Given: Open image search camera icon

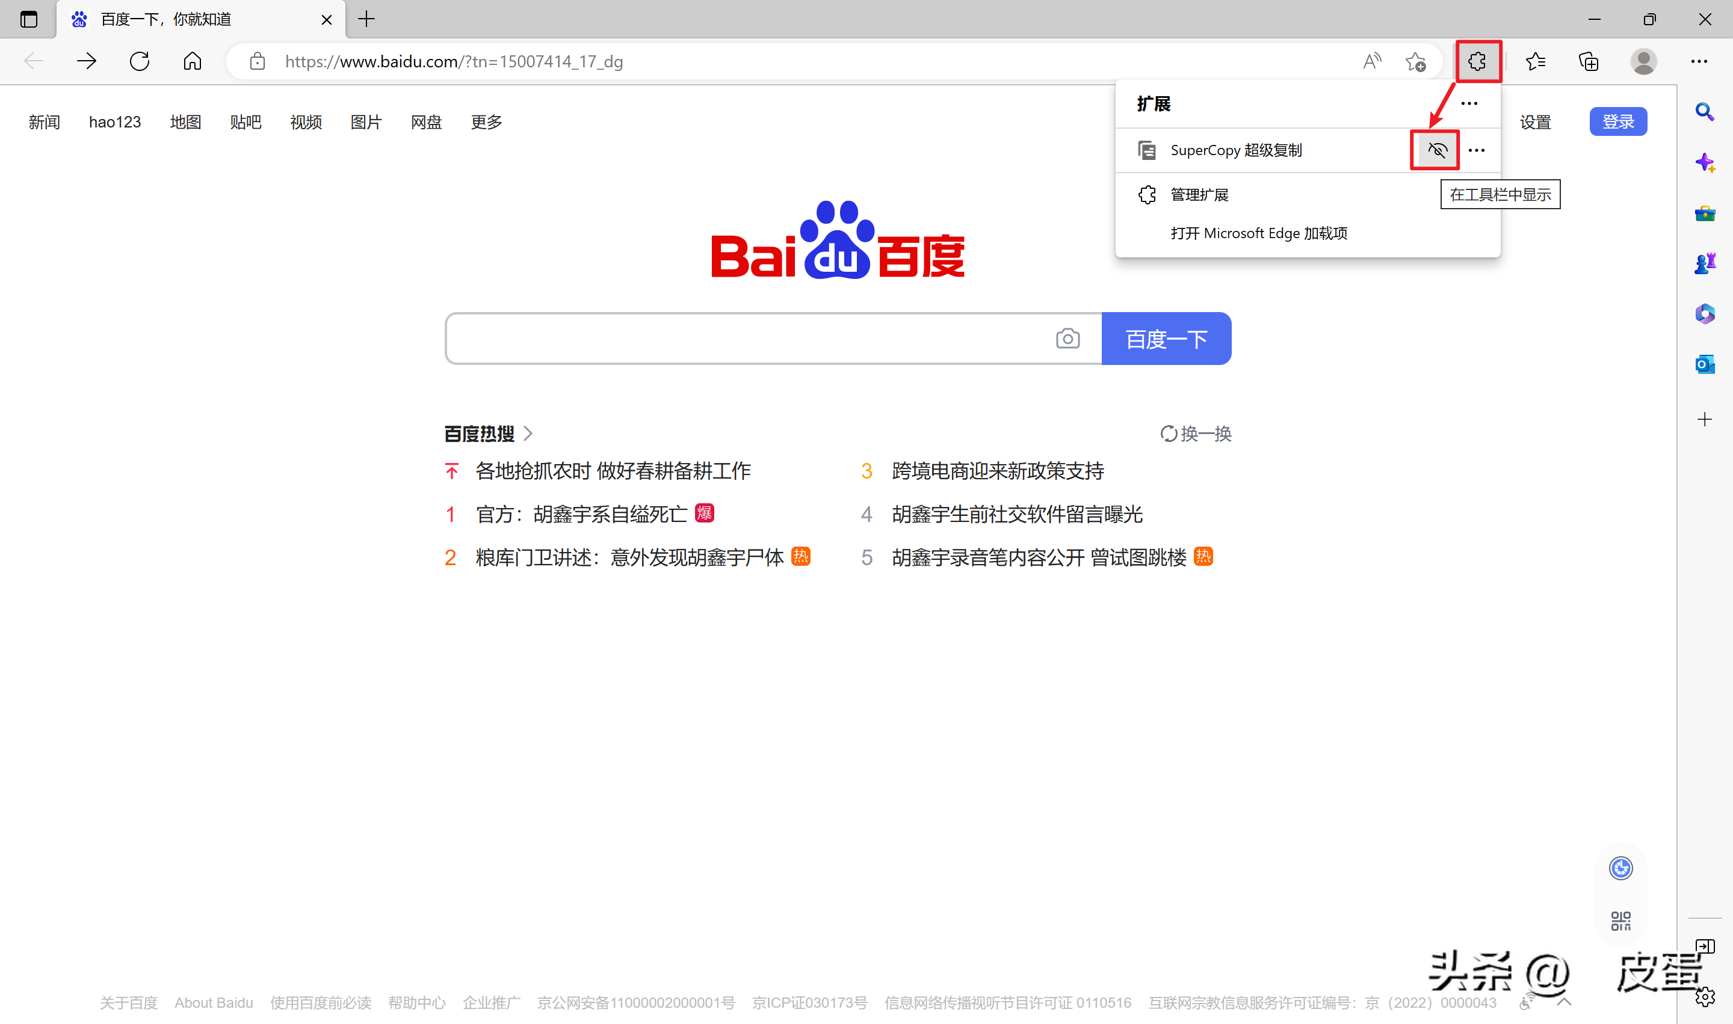Looking at the screenshot, I should tap(1067, 339).
